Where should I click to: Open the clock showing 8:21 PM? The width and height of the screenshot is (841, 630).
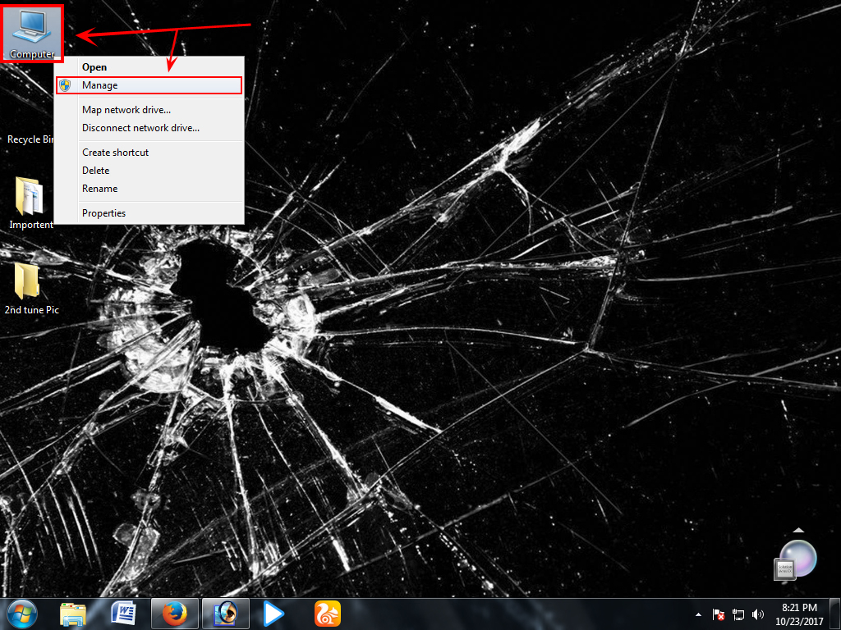click(x=799, y=614)
